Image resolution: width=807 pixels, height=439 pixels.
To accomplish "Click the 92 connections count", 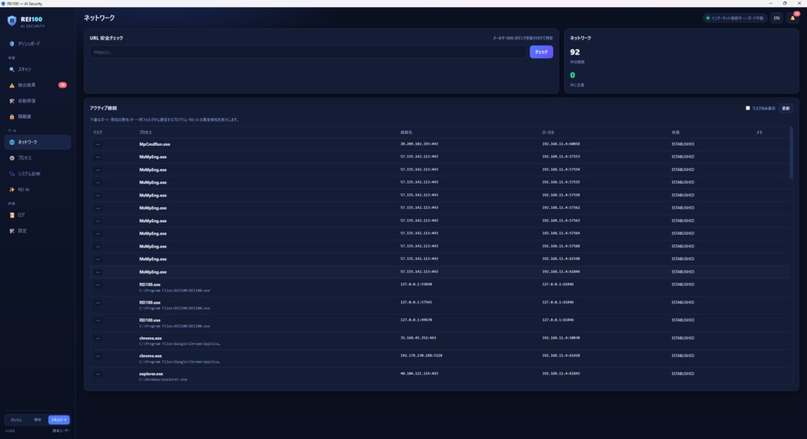I will coord(575,52).
